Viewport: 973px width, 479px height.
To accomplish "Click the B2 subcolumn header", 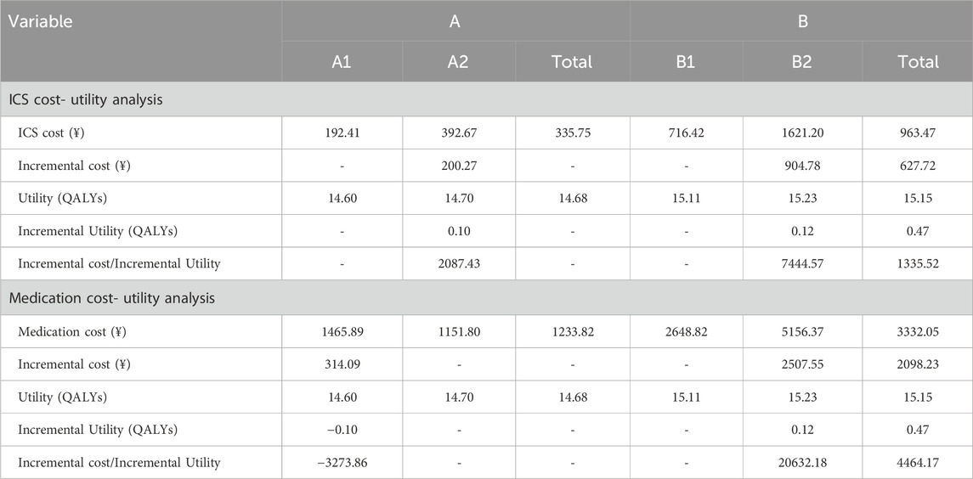I will (801, 61).
